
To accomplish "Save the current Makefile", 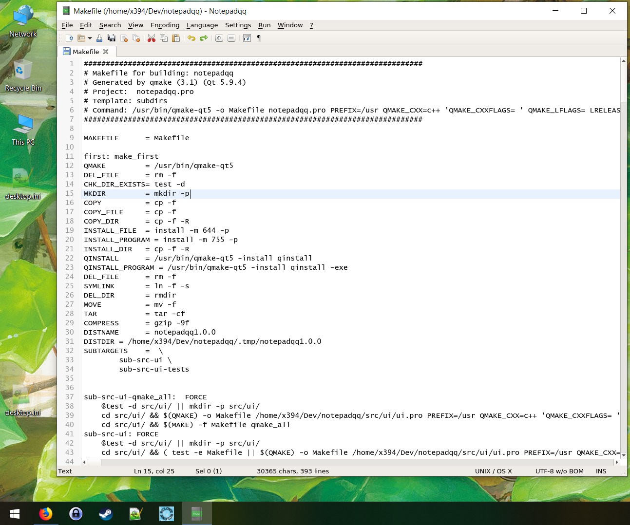I will pyautogui.click(x=100, y=38).
